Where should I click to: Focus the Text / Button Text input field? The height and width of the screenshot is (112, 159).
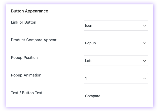click(x=116, y=96)
